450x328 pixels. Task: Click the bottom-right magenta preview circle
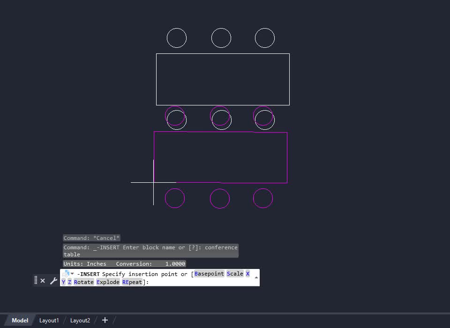(263, 198)
